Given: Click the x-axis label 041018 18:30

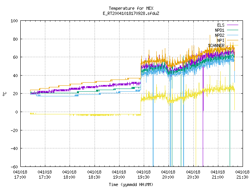Looking at the screenshot, I should pos(95,175).
